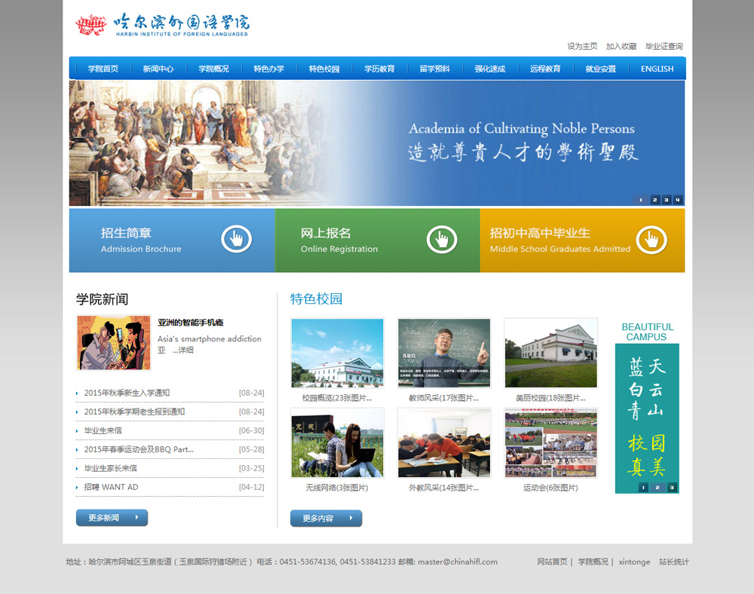The width and height of the screenshot is (754, 594).
Task: Select Beautiful Campus slide 1 indicator
Action: coord(643,487)
